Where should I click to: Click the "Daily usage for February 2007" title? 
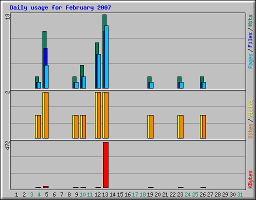(60, 7)
